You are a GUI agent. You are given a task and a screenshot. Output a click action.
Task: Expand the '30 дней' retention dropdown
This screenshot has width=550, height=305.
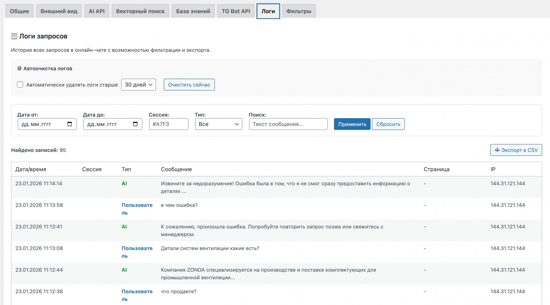coord(139,84)
